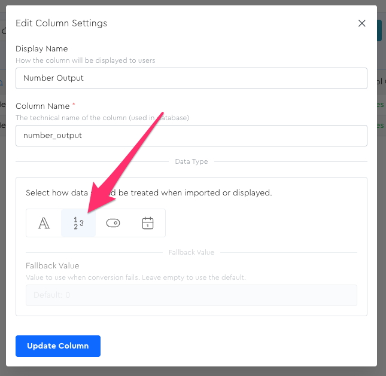Click the Fallback Value field label
This screenshot has width=386, height=376.
coord(53,265)
